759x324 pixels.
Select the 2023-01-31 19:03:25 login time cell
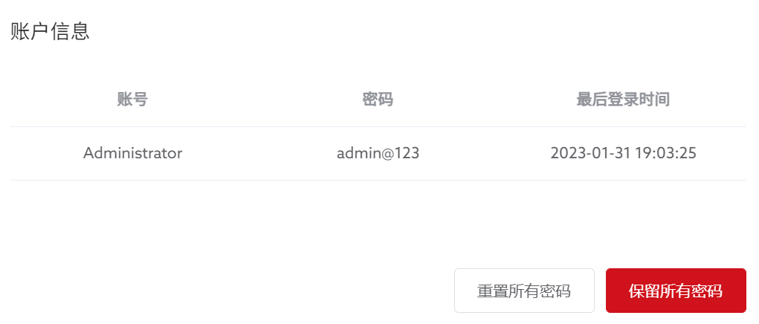(624, 153)
